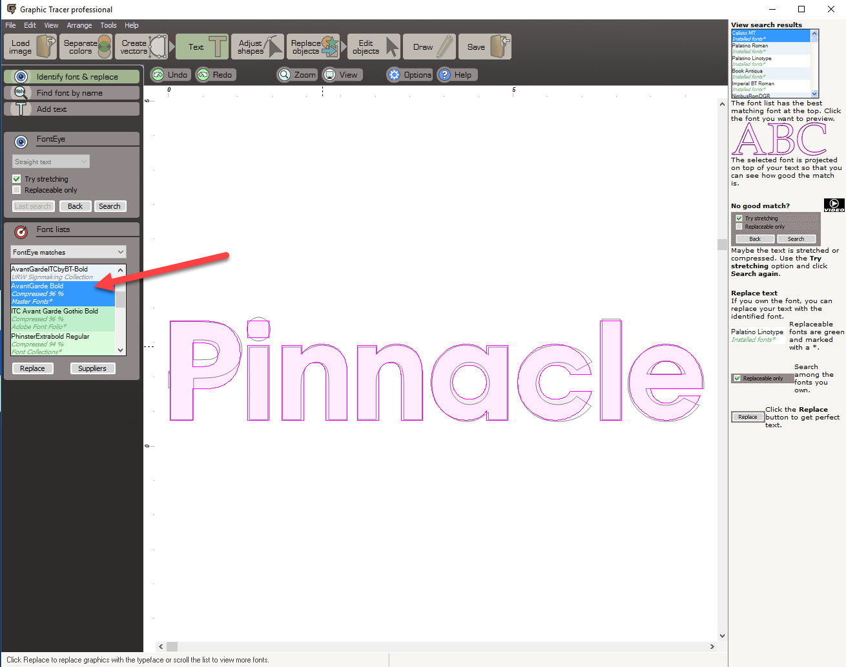The image size is (846, 667).
Task: Select AvantGarde Bold font match
Action: [x=63, y=293]
